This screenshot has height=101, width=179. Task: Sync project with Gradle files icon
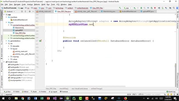point(159,8)
